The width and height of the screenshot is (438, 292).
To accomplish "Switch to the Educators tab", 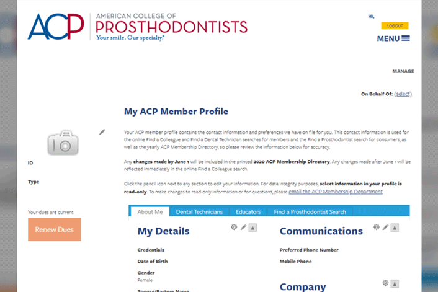I will tap(248, 212).
